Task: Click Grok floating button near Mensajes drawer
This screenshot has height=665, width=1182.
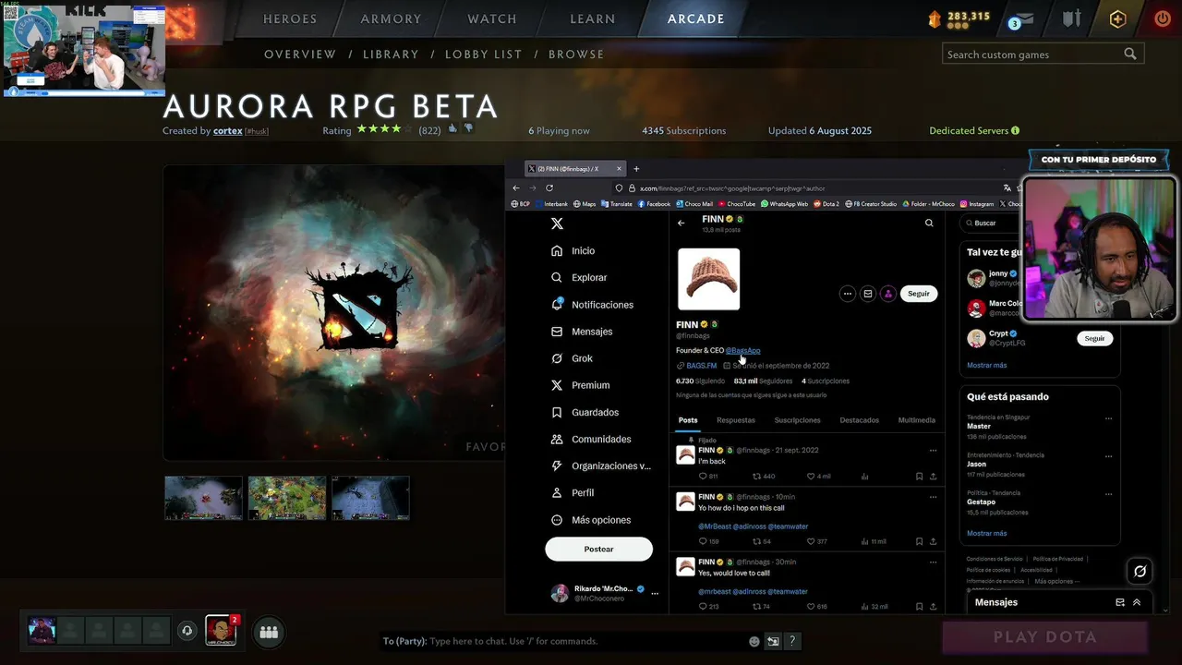Action: (1140, 572)
